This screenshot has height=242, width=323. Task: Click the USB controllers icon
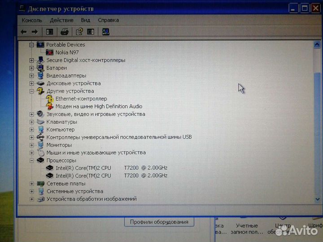[40, 137]
